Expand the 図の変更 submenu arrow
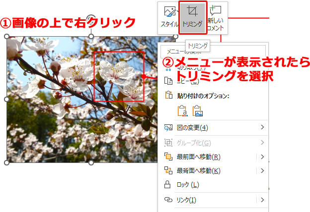 [262, 128]
